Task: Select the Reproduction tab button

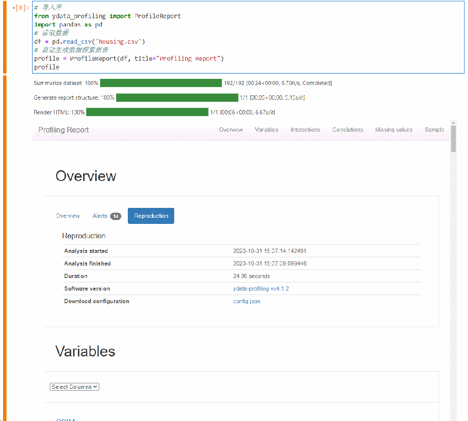Action: [x=151, y=216]
